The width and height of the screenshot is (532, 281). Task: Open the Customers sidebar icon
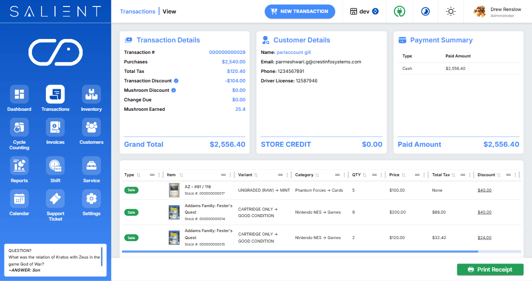click(x=91, y=127)
